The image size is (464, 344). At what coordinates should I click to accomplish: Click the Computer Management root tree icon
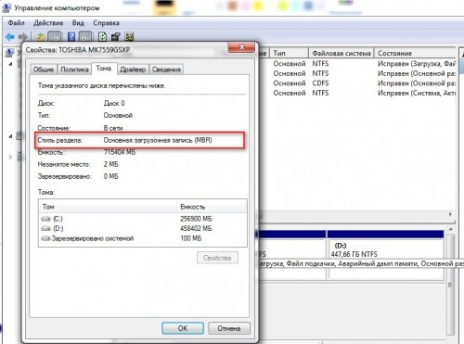click(9, 53)
